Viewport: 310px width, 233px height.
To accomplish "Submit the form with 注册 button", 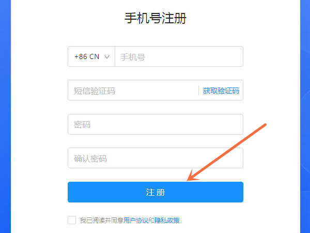I will 156,192.
